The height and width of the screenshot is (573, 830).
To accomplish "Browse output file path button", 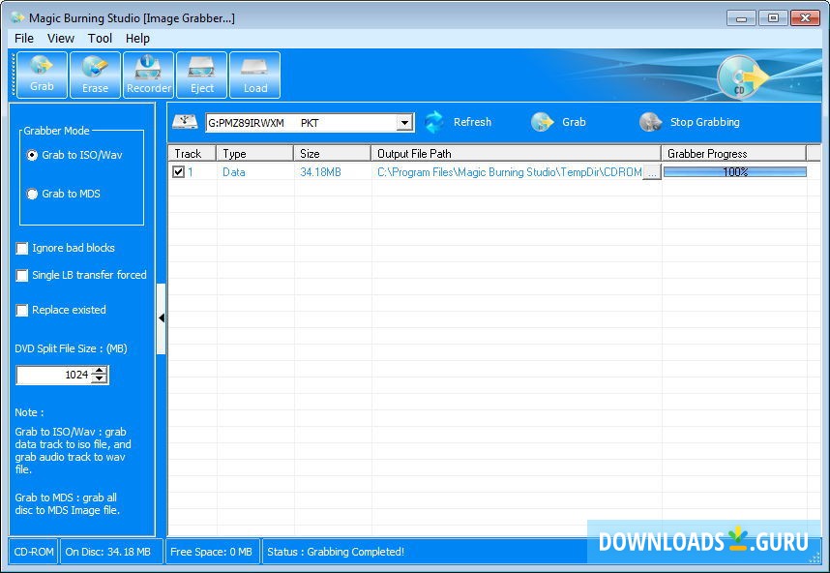I will click(x=651, y=172).
